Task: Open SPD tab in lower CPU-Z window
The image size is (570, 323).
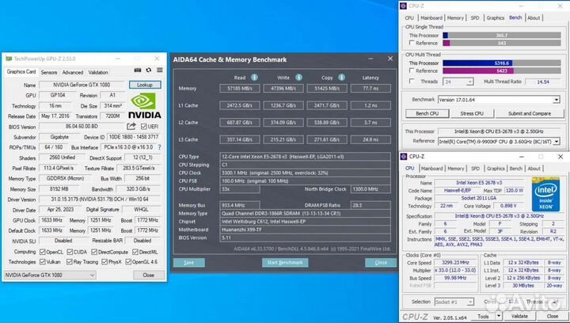Action: point(475,169)
